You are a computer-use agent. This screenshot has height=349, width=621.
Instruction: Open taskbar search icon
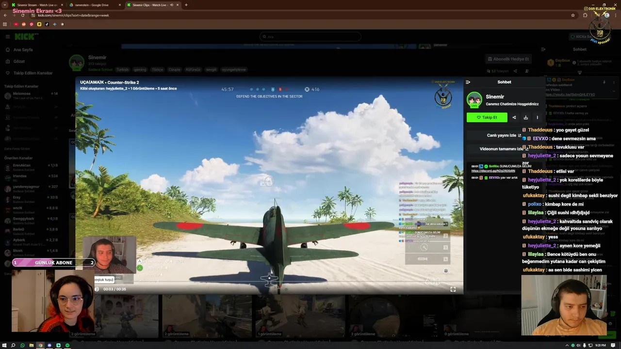point(13,345)
